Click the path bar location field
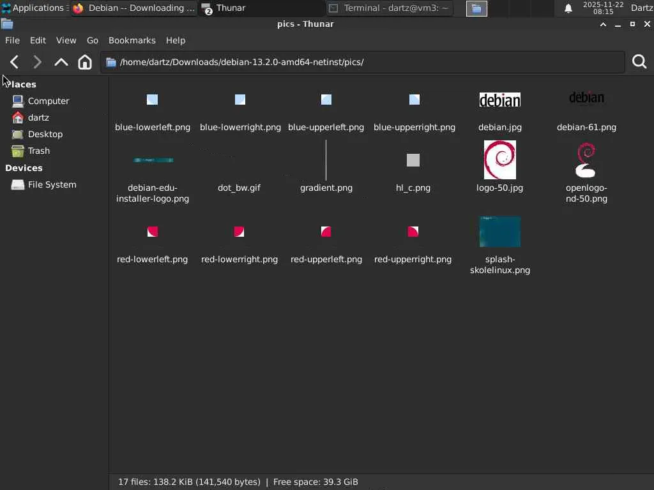 [362, 62]
